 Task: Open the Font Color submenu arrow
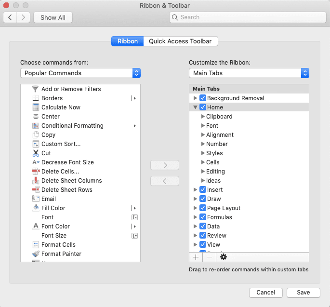point(134,227)
